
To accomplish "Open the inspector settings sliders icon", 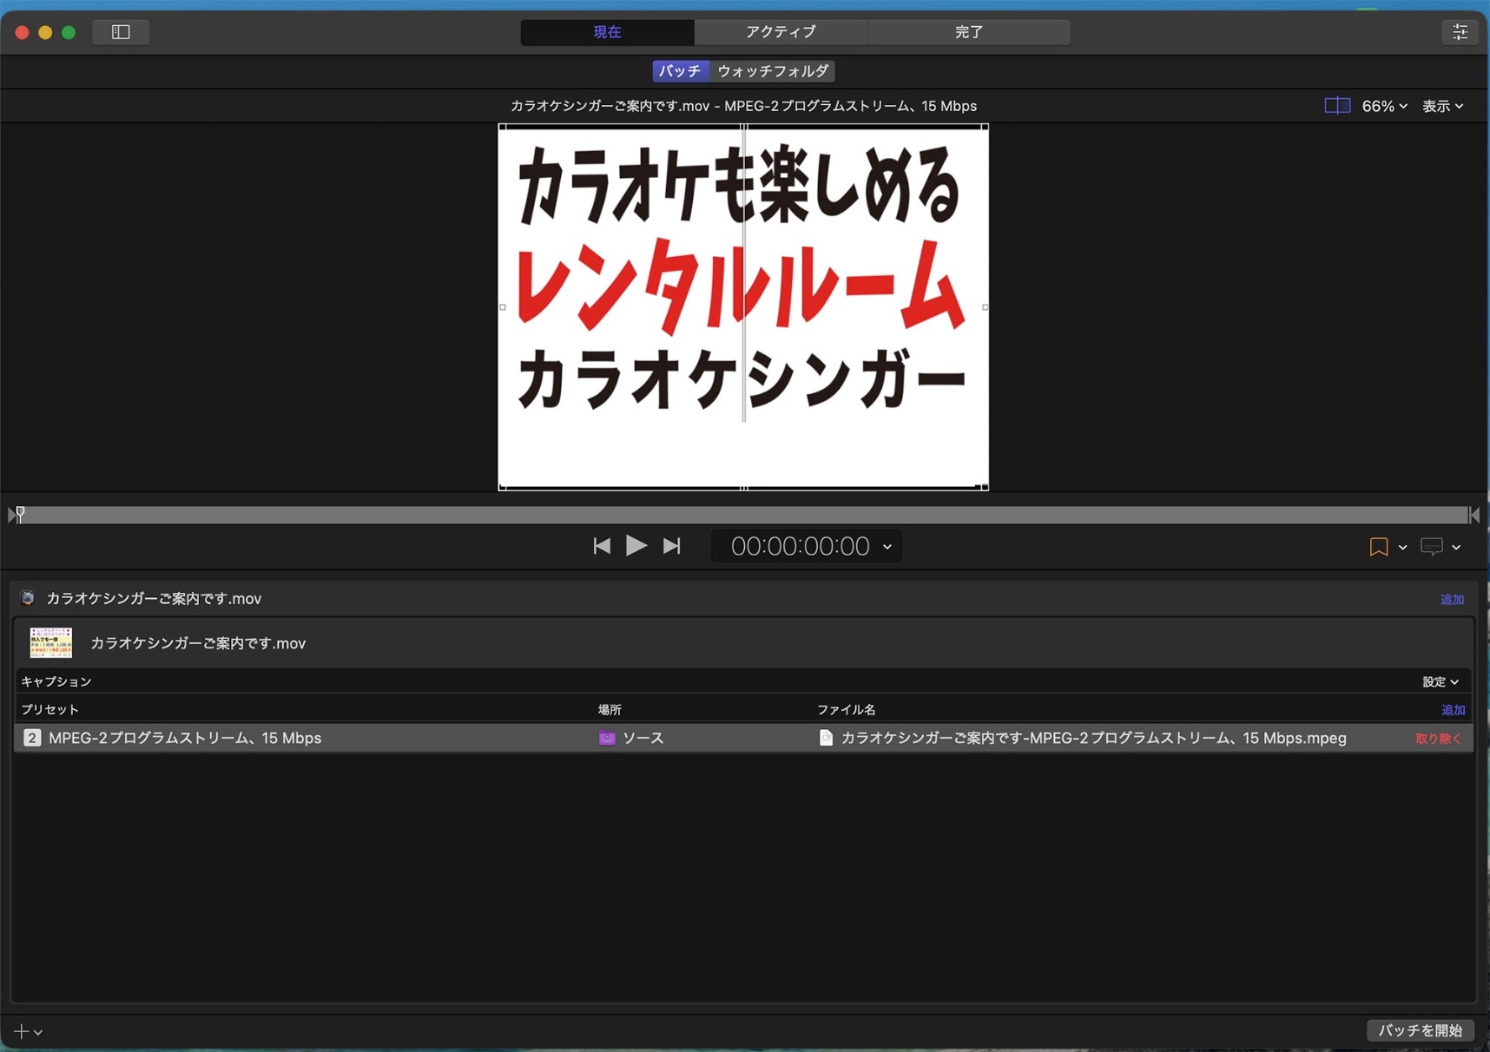I will pos(1460,32).
